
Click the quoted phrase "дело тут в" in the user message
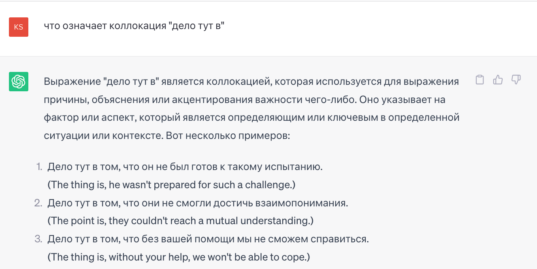pyautogui.click(x=196, y=26)
